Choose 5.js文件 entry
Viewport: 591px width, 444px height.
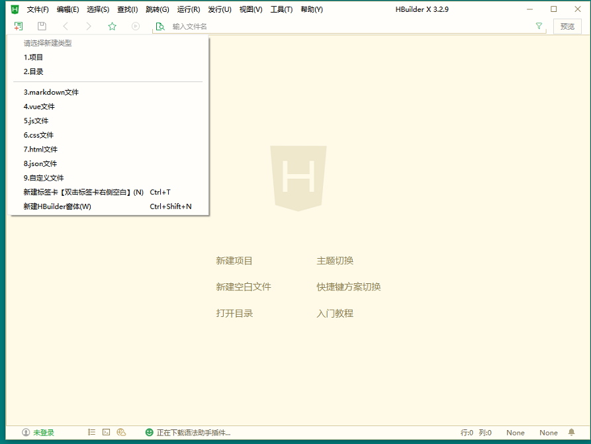108,121
